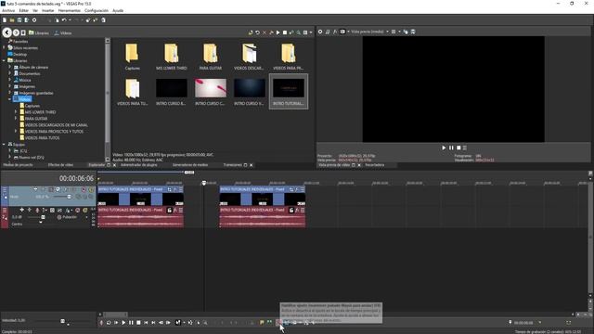Screen dimensions: 594x334
Task: Toggle solo on the video track
Action: [x=91, y=189]
